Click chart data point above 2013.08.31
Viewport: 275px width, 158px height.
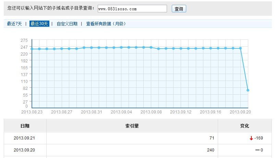click(91, 48)
